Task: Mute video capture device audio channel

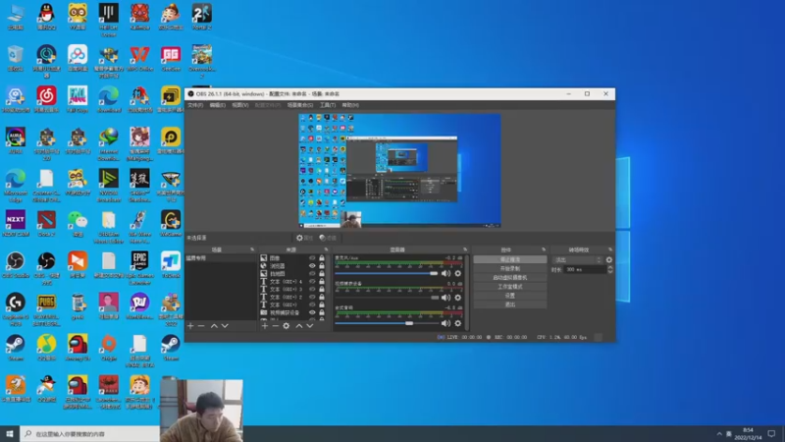Action: [445, 298]
